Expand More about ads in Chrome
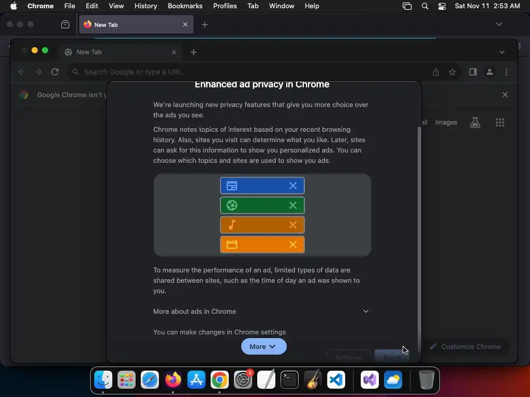530x397 pixels. tap(261, 311)
